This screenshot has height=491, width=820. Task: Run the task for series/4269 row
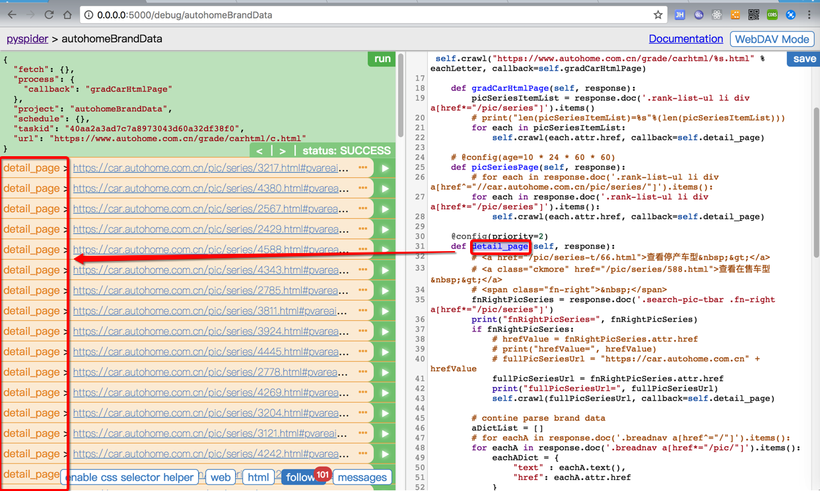(385, 393)
